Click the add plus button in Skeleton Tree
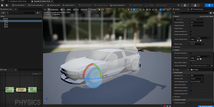Viewport: 214px width, 107px height. [3, 13]
